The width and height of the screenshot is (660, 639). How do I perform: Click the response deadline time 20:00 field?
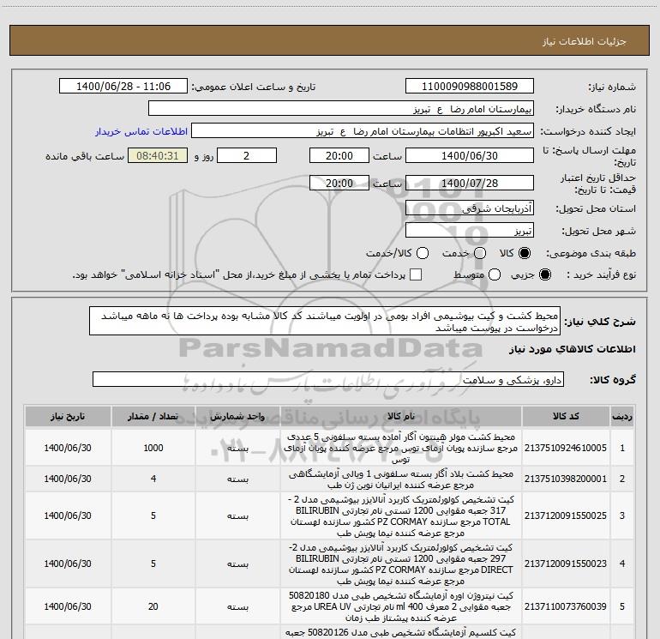tap(339, 155)
